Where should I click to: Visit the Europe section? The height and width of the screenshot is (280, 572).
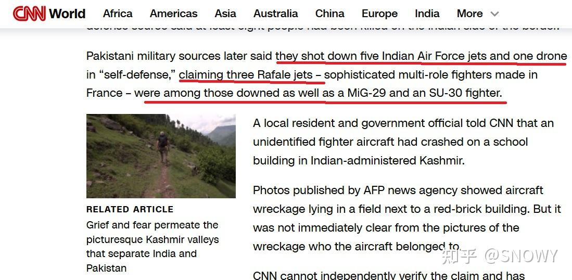pyautogui.click(x=379, y=14)
